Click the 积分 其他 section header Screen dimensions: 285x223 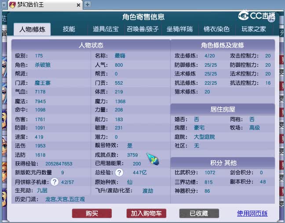pyautogui.click(x=223, y=163)
